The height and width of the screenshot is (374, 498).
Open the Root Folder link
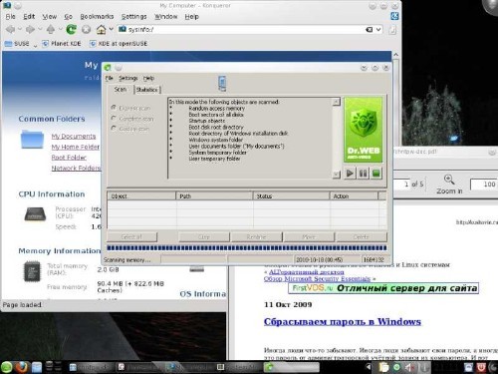click(69, 158)
